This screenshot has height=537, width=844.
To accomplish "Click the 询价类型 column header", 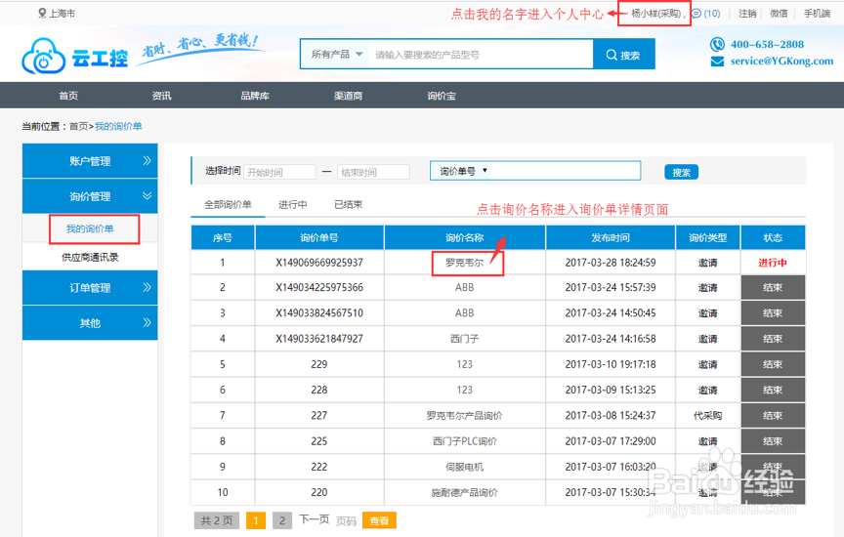I will 707,237.
